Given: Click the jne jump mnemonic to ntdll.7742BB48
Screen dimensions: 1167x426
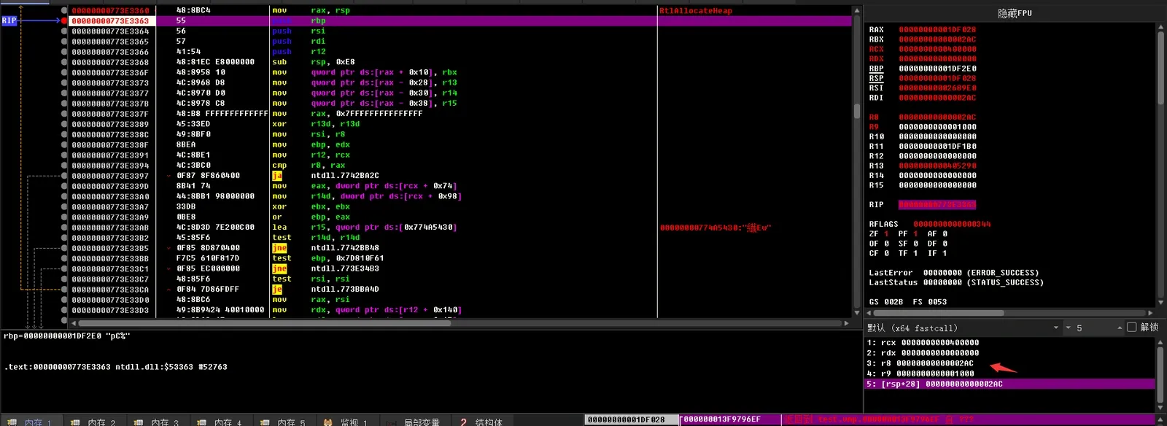Looking at the screenshot, I should 279,248.
